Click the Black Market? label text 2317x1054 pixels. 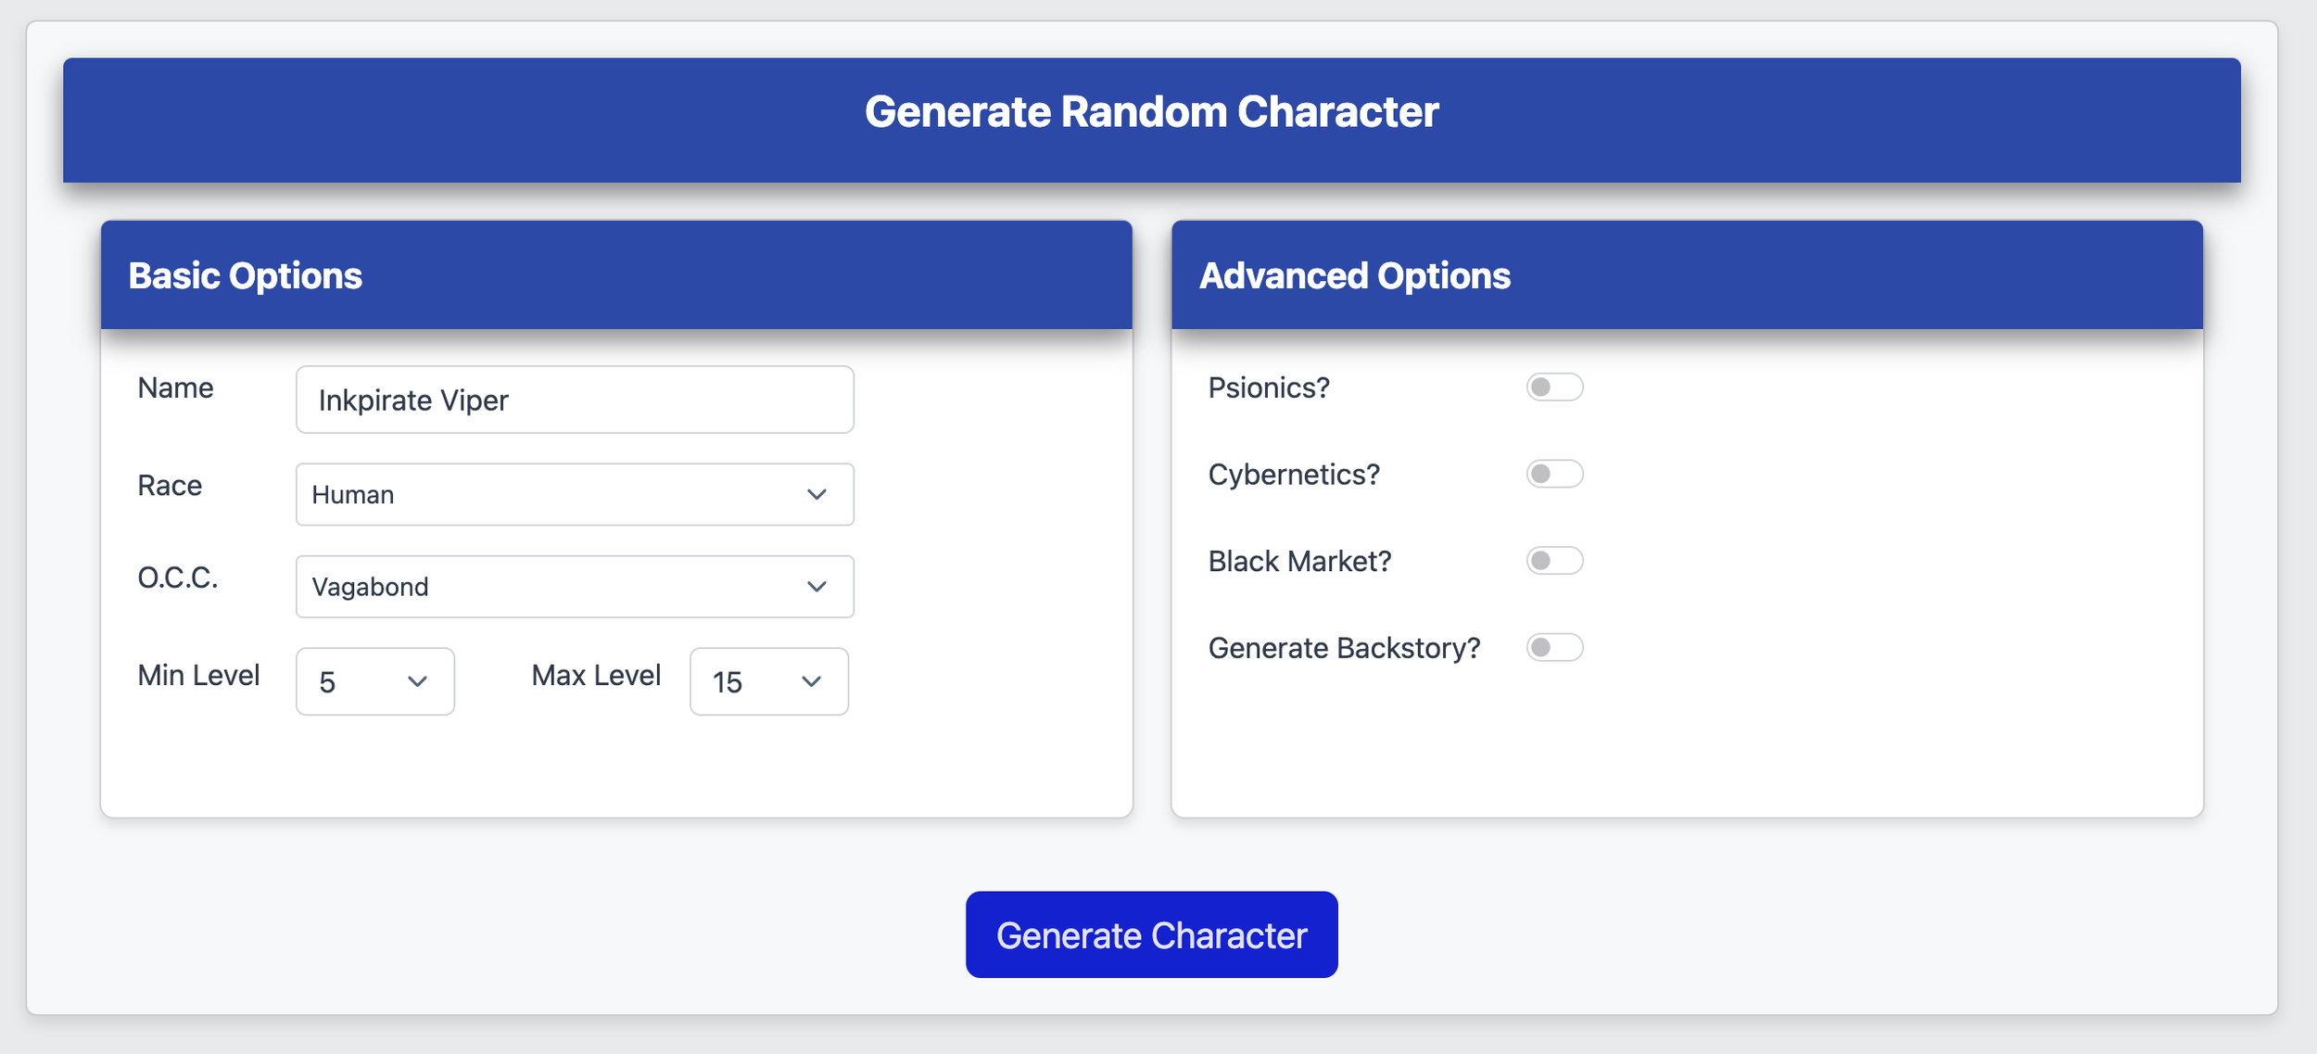point(1299,561)
